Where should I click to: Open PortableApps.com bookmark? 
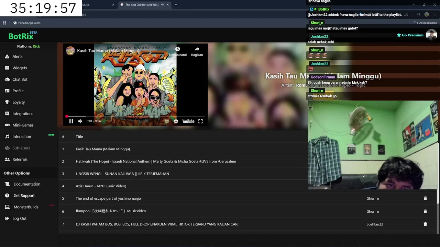click(x=27, y=23)
